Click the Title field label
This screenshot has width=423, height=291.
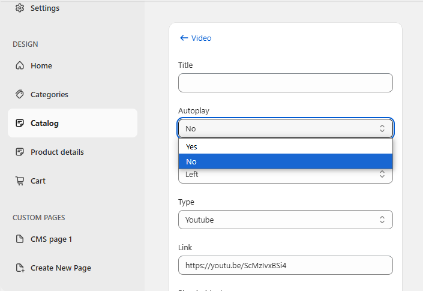pos(185,65)
